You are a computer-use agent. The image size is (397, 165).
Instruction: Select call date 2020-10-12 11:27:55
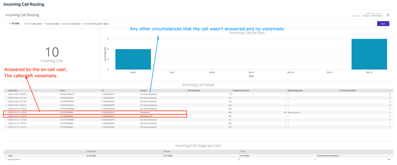(18, 120)
